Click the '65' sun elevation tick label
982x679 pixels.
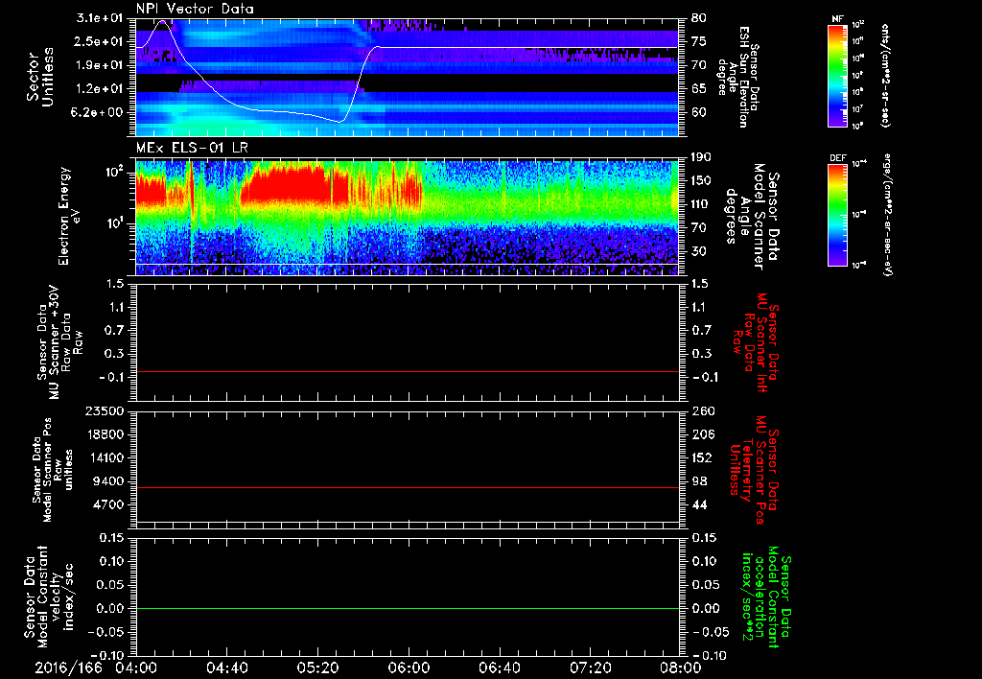click(699, 89)
